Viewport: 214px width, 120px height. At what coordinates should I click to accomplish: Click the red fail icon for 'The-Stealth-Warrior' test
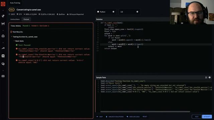tap(17, 54)
